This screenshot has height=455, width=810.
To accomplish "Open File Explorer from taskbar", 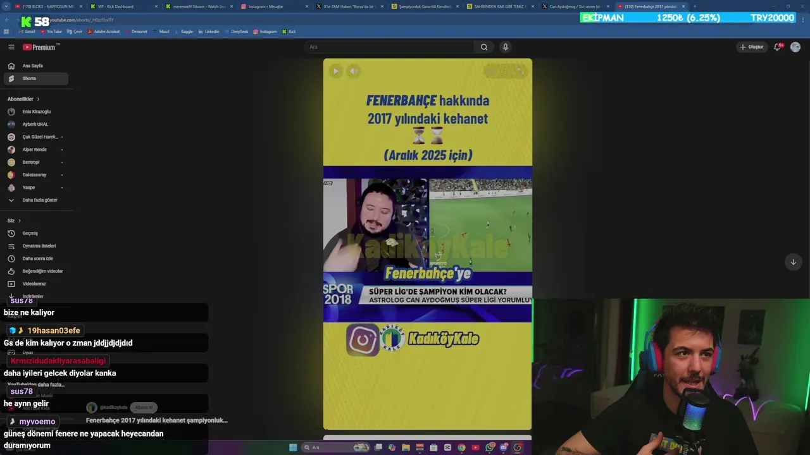I will (406, 447).
